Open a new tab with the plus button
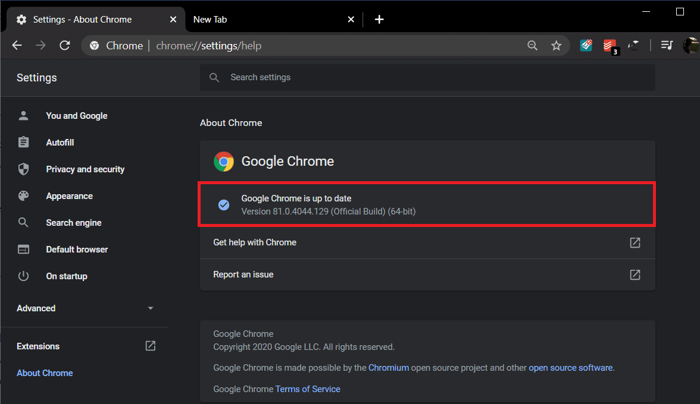700x404 pixels. (x=379, y=19)
